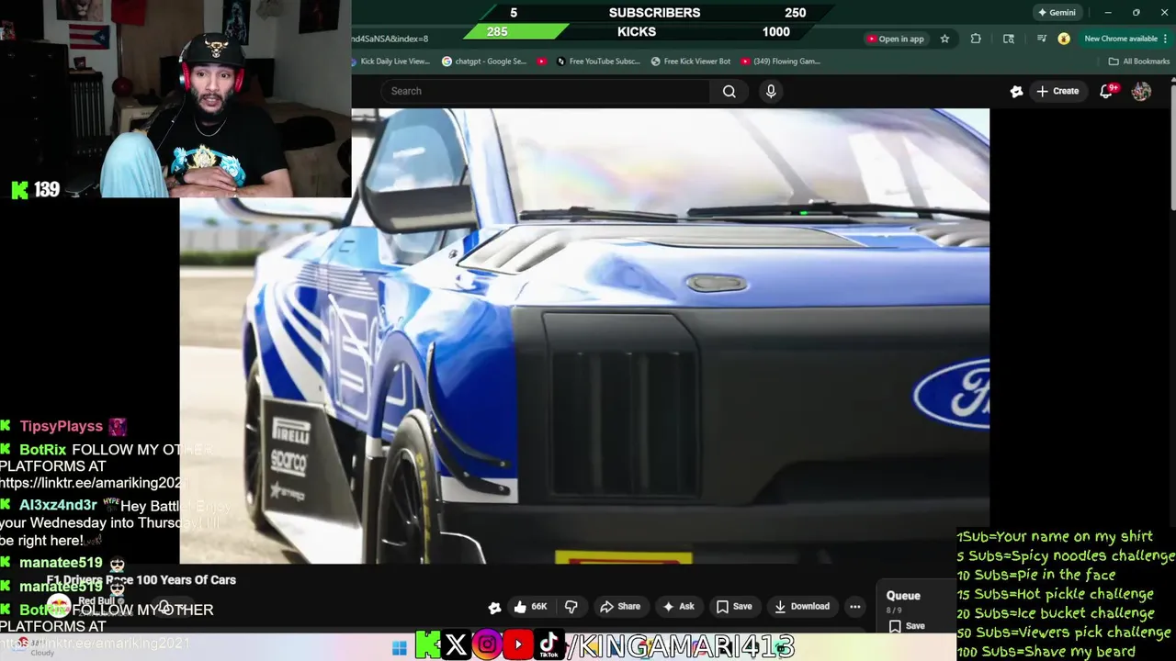Viewport: 1176px width, 661px height.
Task: Click the sparkle icon left of like button
Action: [x=494, y=607]
